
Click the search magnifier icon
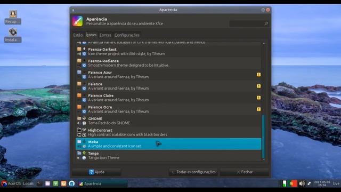tap(266, 23)
